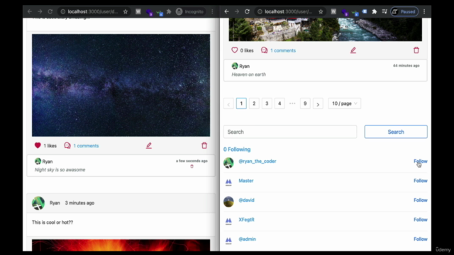Click comment bubble icon on river post
Screen dimensions: 454x255
click(x=264, y=50)
